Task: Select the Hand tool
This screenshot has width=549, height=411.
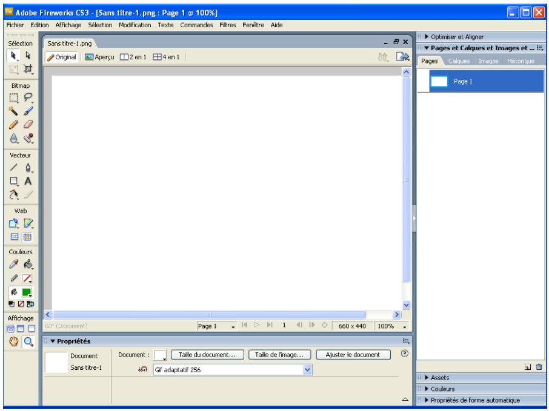Action: (13, 341)
